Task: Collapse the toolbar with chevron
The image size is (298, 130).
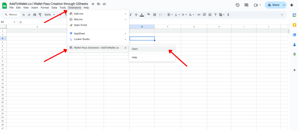Action: (x=282, y=14)
